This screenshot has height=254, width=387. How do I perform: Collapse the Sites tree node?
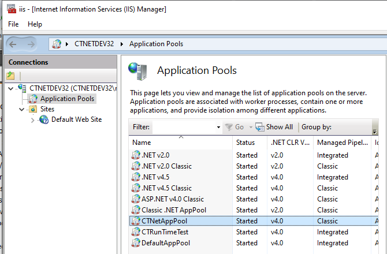(22, 109)
